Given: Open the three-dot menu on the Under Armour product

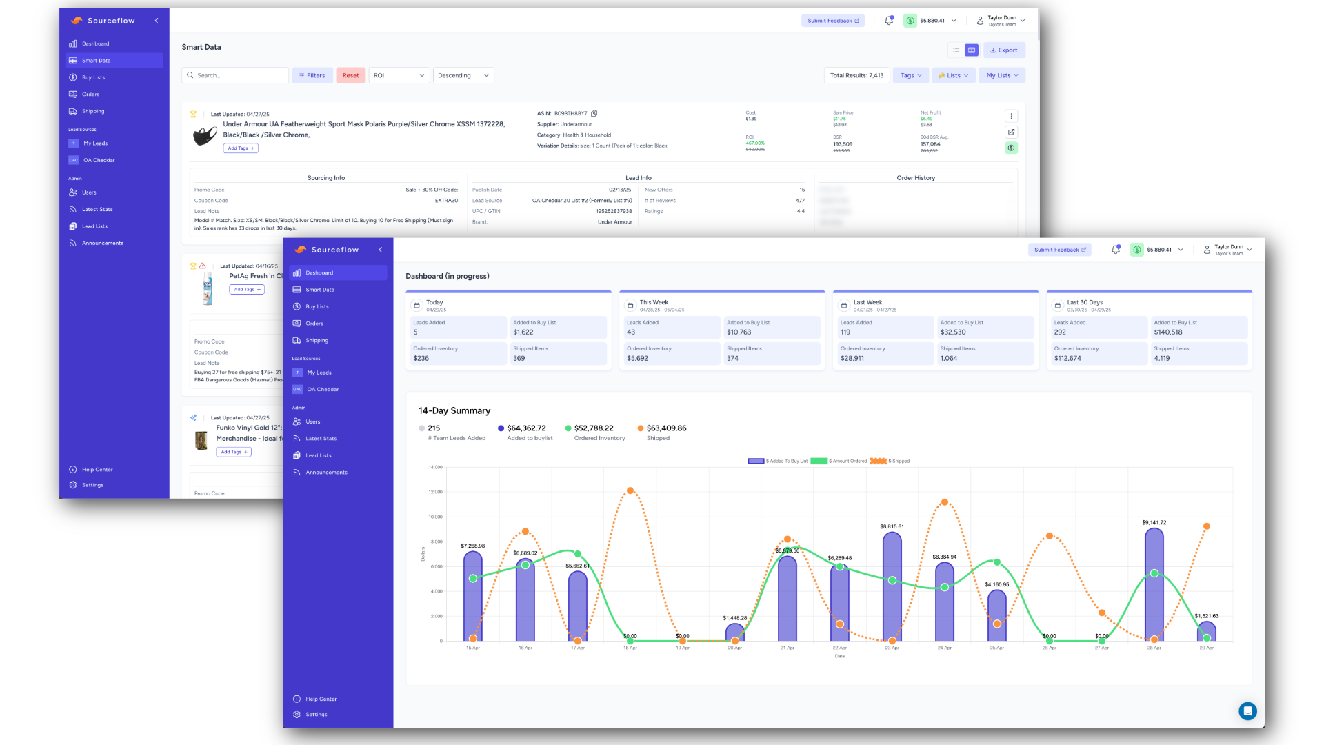Looking at the screenshot, I should pos(1011,116).
